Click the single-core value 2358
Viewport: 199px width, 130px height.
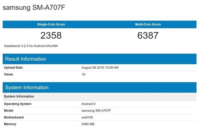pyautogui.click(x=51, y=35)
